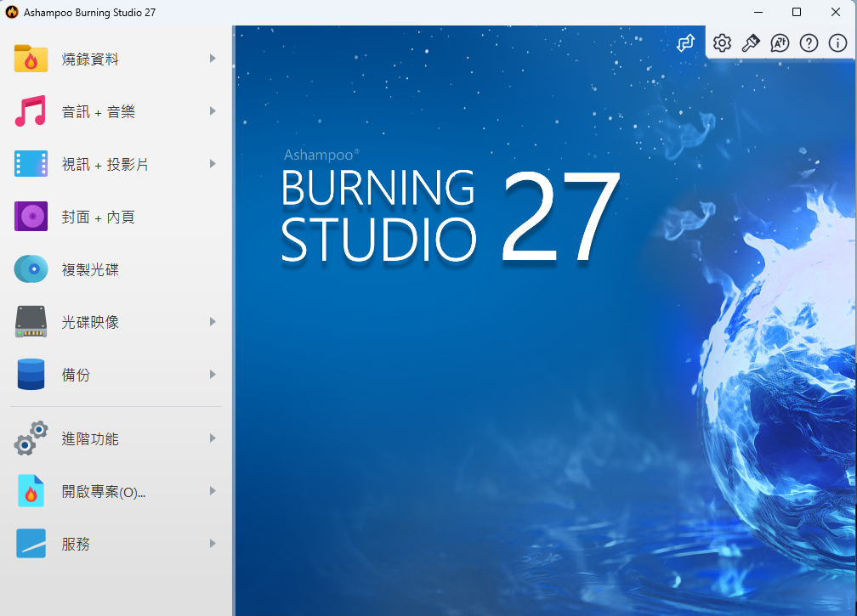The image size is (857, 616).
Task: Click the flame folder icon for 燒錄資料
Action: [x=31, y=59]
